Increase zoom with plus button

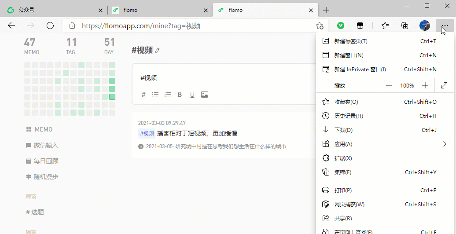(x=425, y=85)
